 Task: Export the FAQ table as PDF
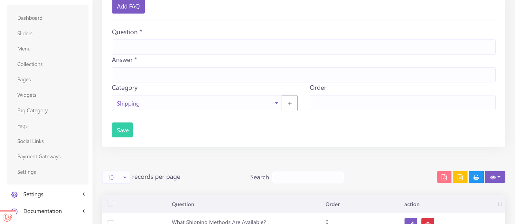point(444,177)
